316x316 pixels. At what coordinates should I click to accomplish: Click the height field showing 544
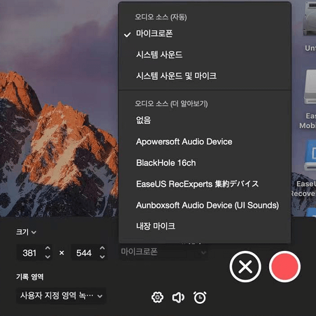[84, 252]
